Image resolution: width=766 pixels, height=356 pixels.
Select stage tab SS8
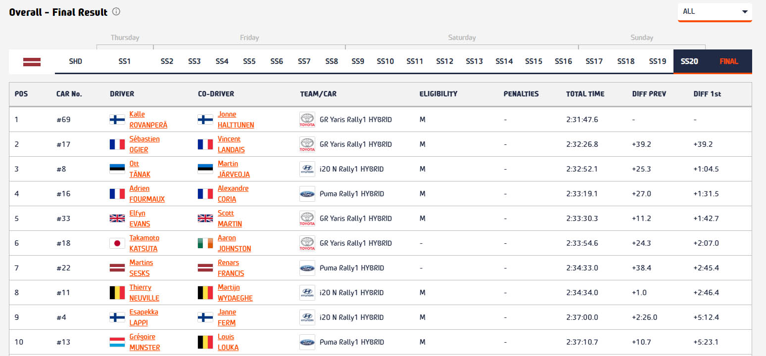pyautogui.click(x=332, y=62)
